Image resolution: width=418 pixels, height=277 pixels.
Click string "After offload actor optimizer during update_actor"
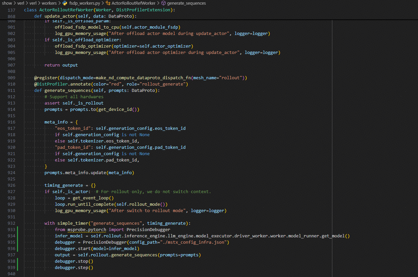coord(174,53)
